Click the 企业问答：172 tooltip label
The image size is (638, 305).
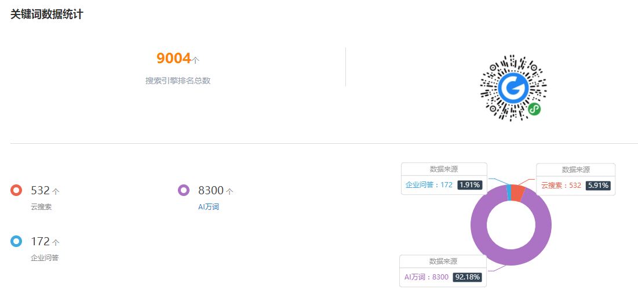click(429, 185)
